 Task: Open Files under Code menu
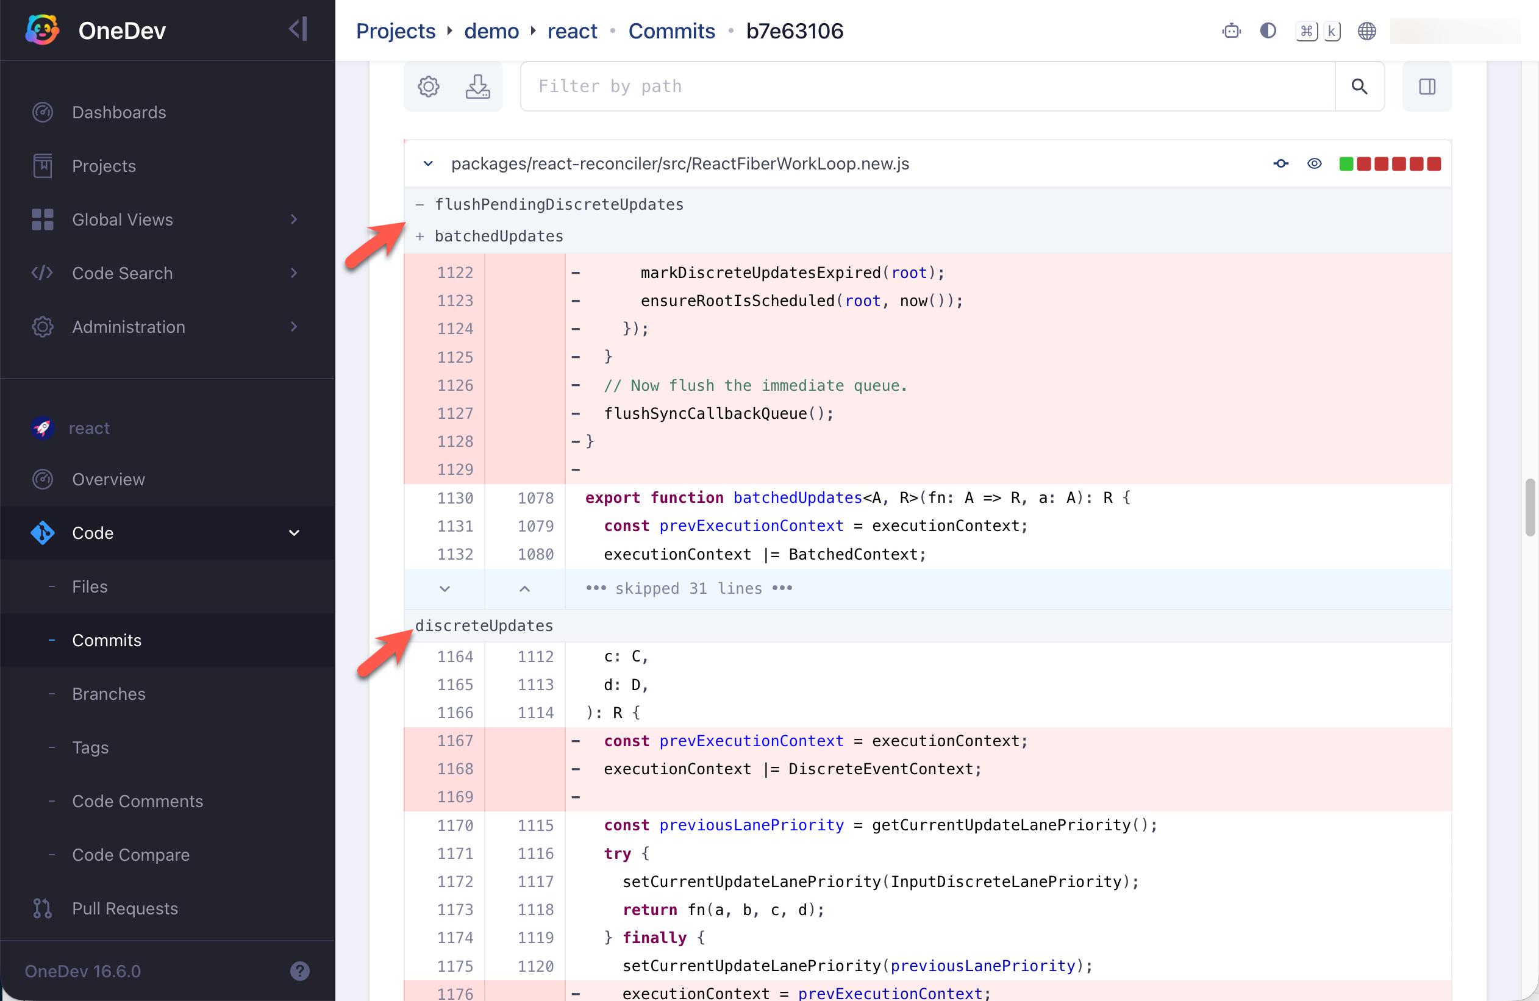(x=90, y=586)
